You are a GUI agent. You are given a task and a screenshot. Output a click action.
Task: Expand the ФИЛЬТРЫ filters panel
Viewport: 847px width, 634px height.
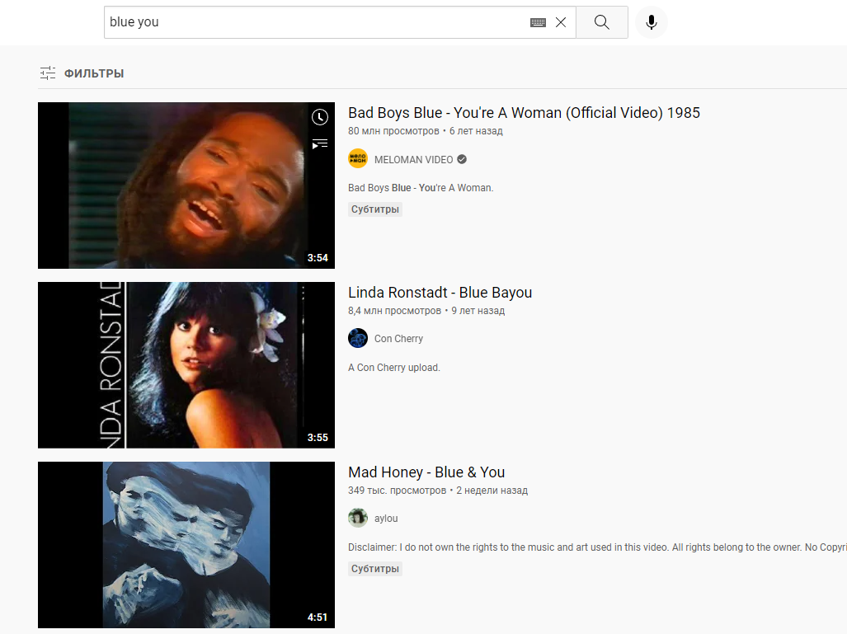82,73
